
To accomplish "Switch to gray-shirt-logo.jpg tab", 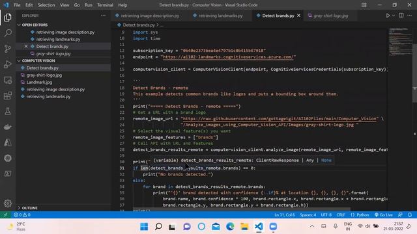I will 330,16.
